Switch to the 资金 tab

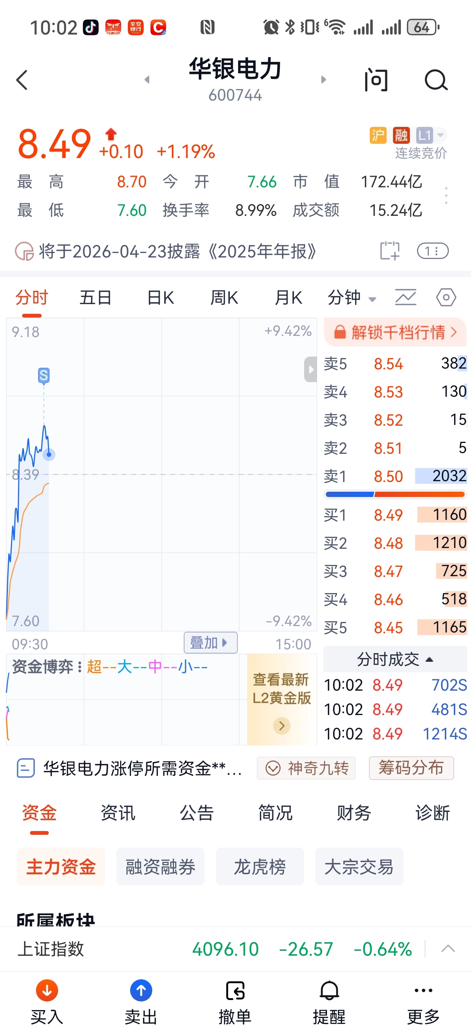(39, 813)
